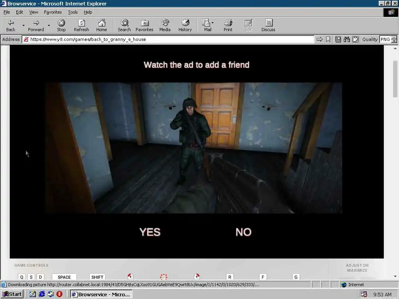Click the Q key control
Image resolution: width=399 pixels, height=299 pixels.
(22, 277)
